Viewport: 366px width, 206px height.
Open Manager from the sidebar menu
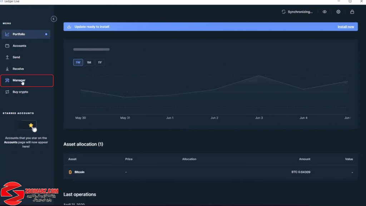pos(27,81)
